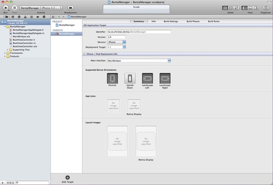The height and width of the screenshot is (185, 273).
Task: Toggle Upside Down orientation support
Action: (130, 78)
